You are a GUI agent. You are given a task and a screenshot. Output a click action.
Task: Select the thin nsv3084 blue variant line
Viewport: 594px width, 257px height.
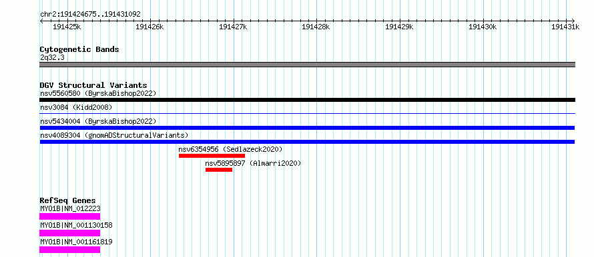pos(307,113)
